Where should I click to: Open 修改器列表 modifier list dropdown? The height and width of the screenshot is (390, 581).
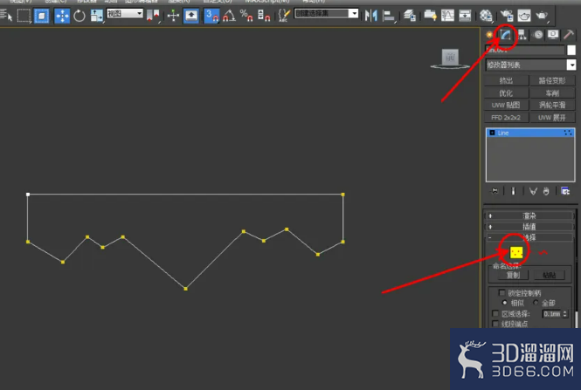tap(530, 65)
